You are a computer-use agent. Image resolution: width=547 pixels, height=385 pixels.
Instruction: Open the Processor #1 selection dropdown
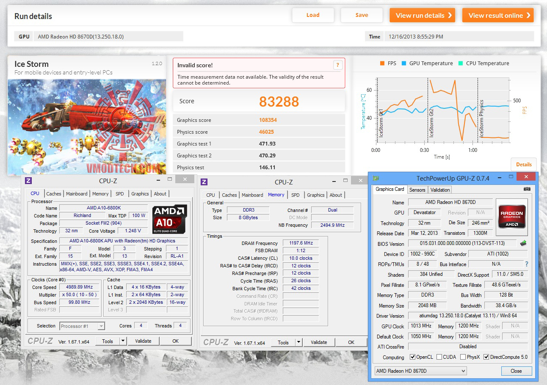(x=82, y=326)
